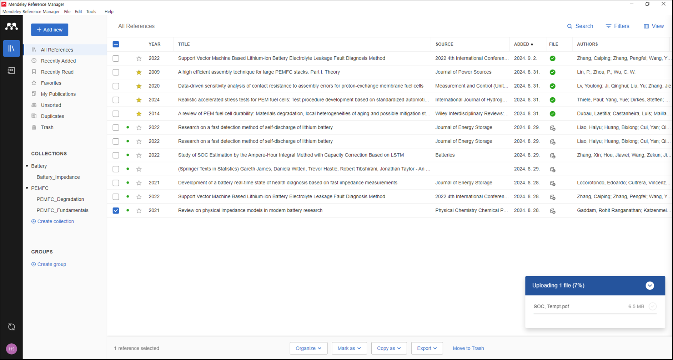
Task: Open the Notebook icon in left rail
Action: 11,71
